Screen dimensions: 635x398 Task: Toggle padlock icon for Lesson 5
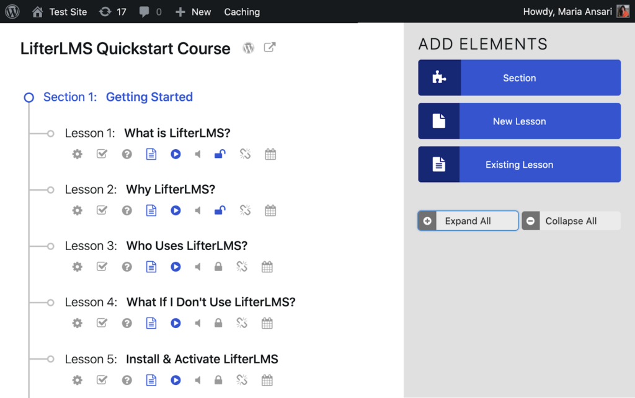[218, 379]
